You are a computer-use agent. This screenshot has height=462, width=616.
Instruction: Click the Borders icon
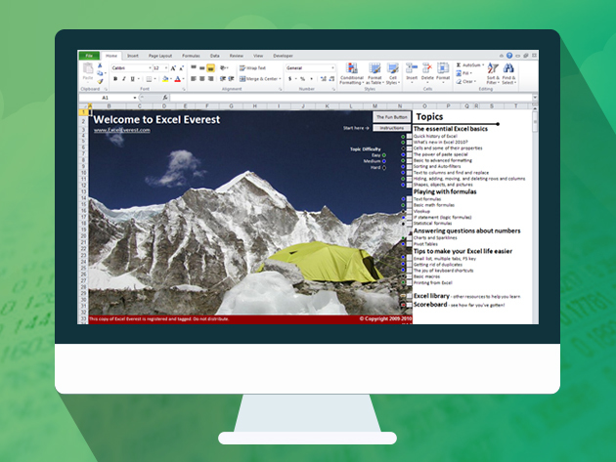[x=149, y=79]
